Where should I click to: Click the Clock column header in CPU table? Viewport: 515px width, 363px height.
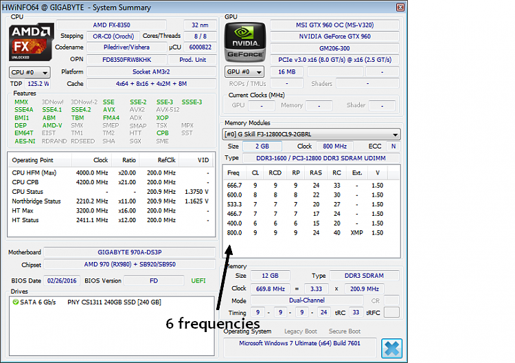91,160
